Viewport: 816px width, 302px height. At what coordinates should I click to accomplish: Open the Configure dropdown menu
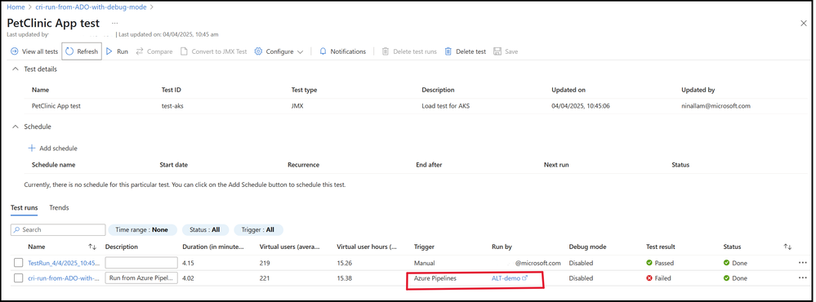[279, 51]
